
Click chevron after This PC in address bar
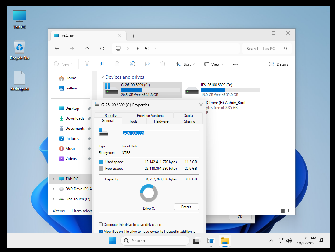tap(155, 49)
